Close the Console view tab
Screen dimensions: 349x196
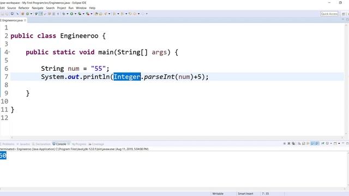tap(69, 144)
